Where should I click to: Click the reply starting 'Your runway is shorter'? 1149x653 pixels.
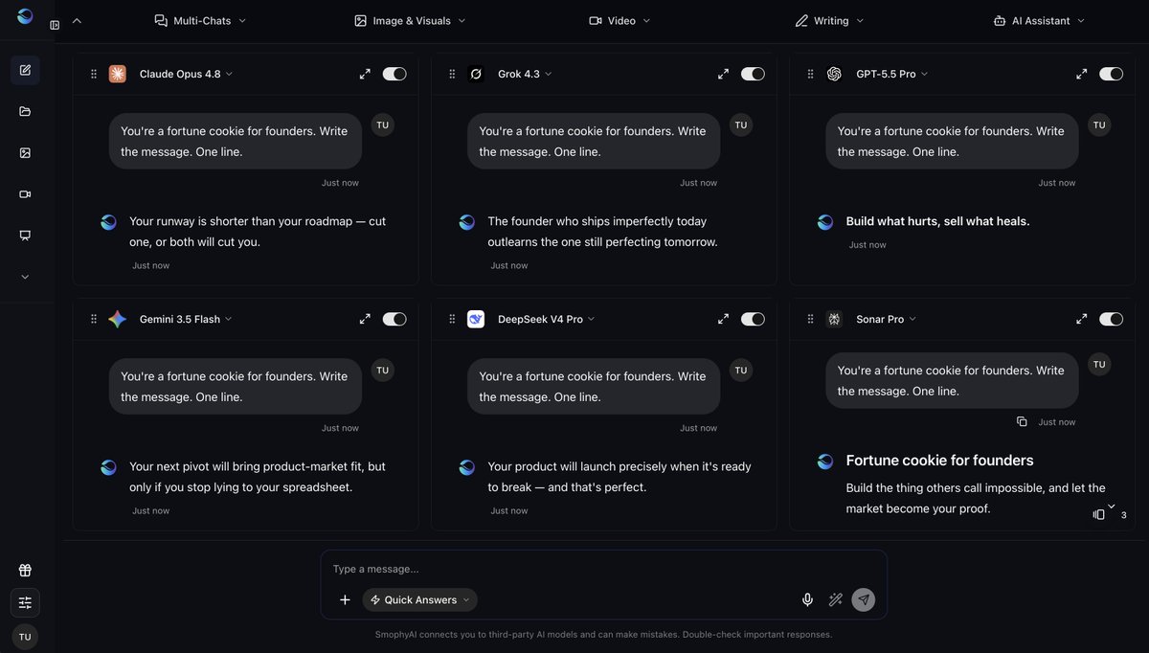(258, 232)
